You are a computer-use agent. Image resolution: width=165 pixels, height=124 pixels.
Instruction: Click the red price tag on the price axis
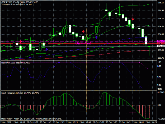(x=161, y=43)
